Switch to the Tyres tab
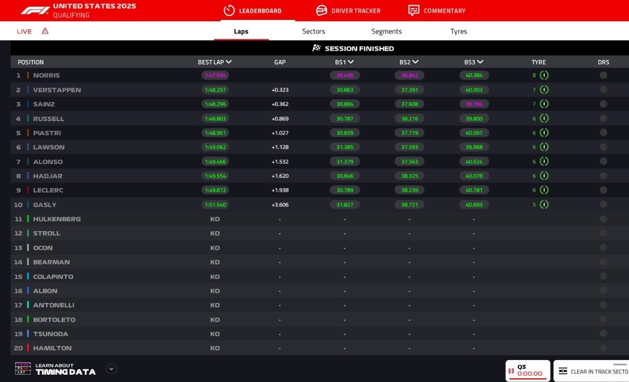The image size is (629, 382). coord(458,31)
